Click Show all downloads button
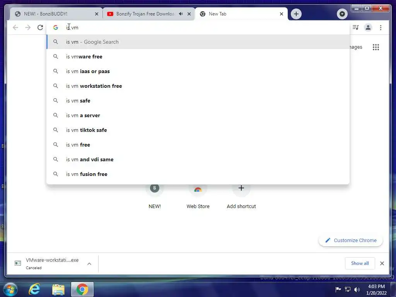This screenshot has width=396, height=297. [x=360, y=263]
